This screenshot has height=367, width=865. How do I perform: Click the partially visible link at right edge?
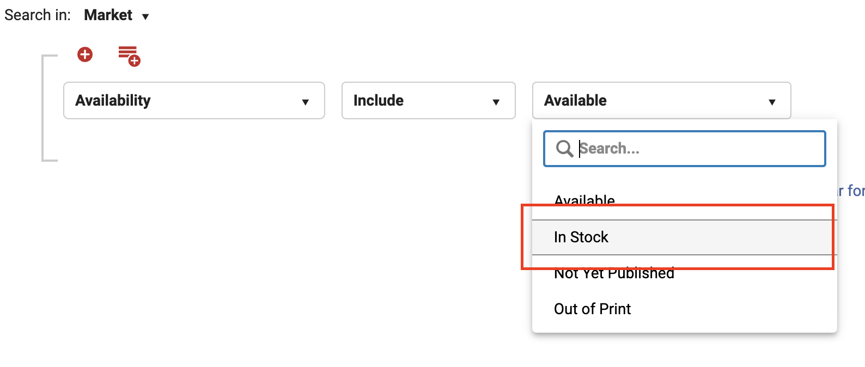(x=852, y=191)
